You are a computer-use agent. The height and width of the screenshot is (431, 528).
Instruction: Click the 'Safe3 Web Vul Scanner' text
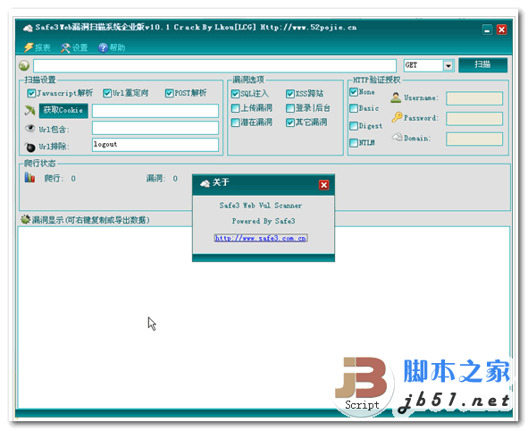[261, 206]
